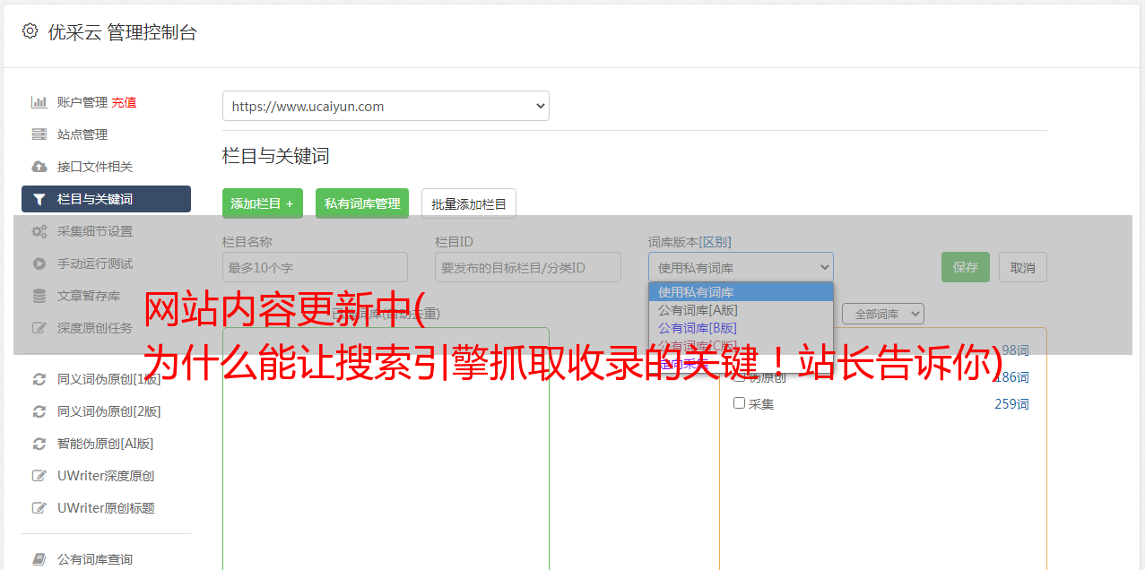Click the 259词 count
Screen dimensions: 1145x570
[x=1011, y=404]
